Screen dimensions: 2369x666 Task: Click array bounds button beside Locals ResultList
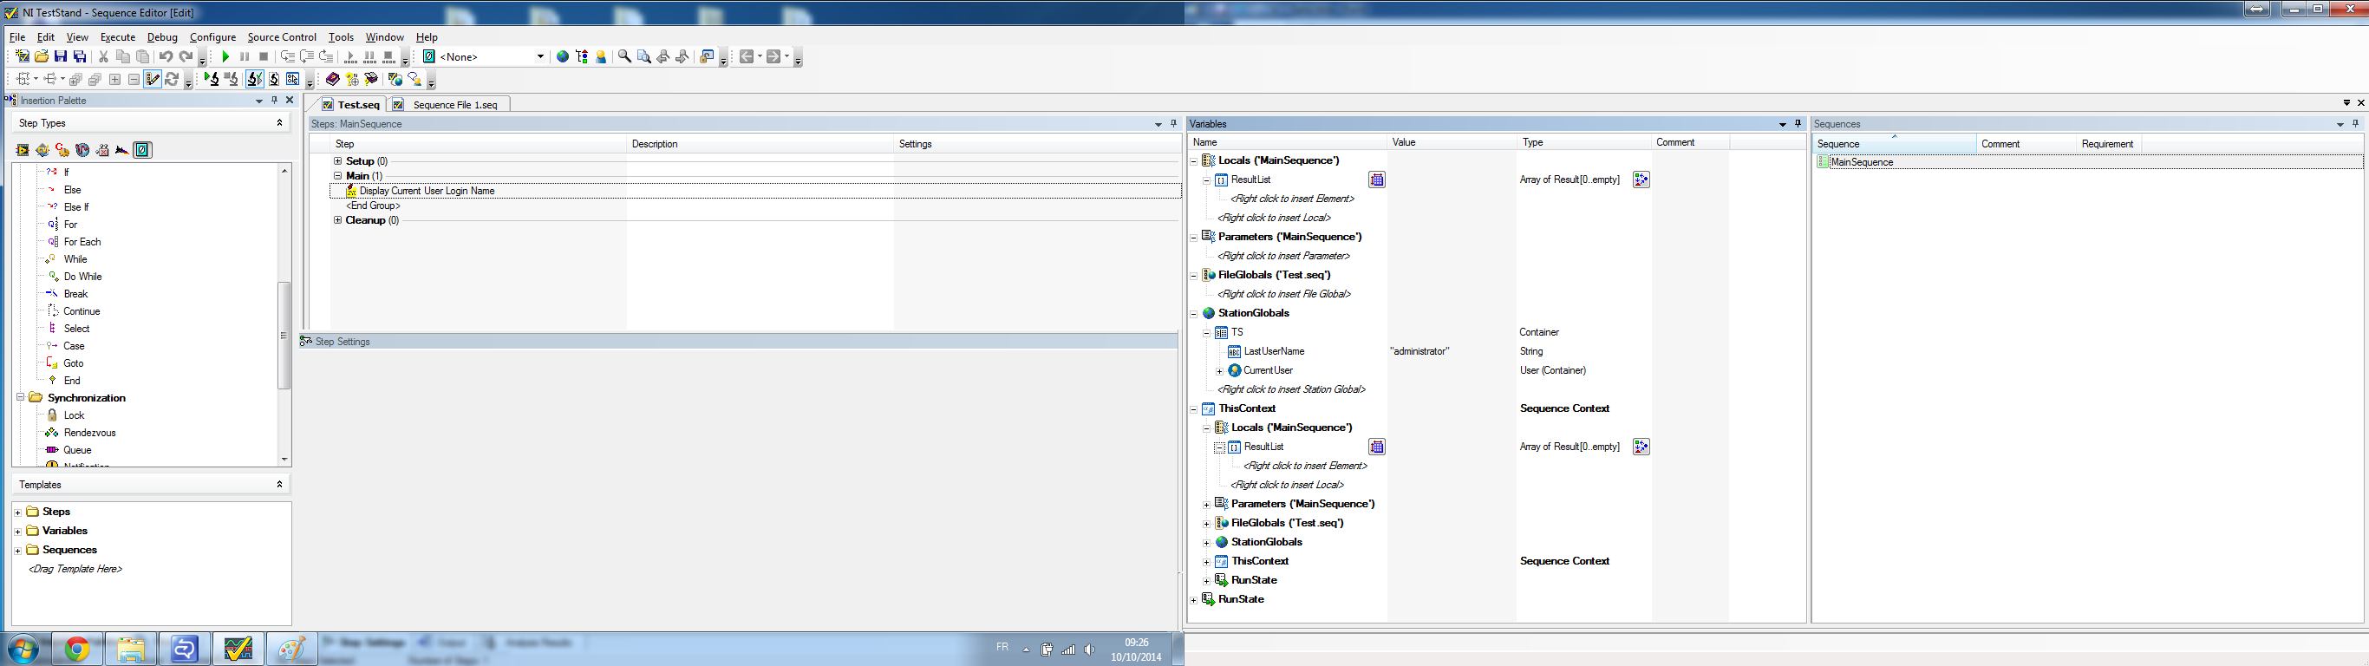click(x=1377, y=180)
